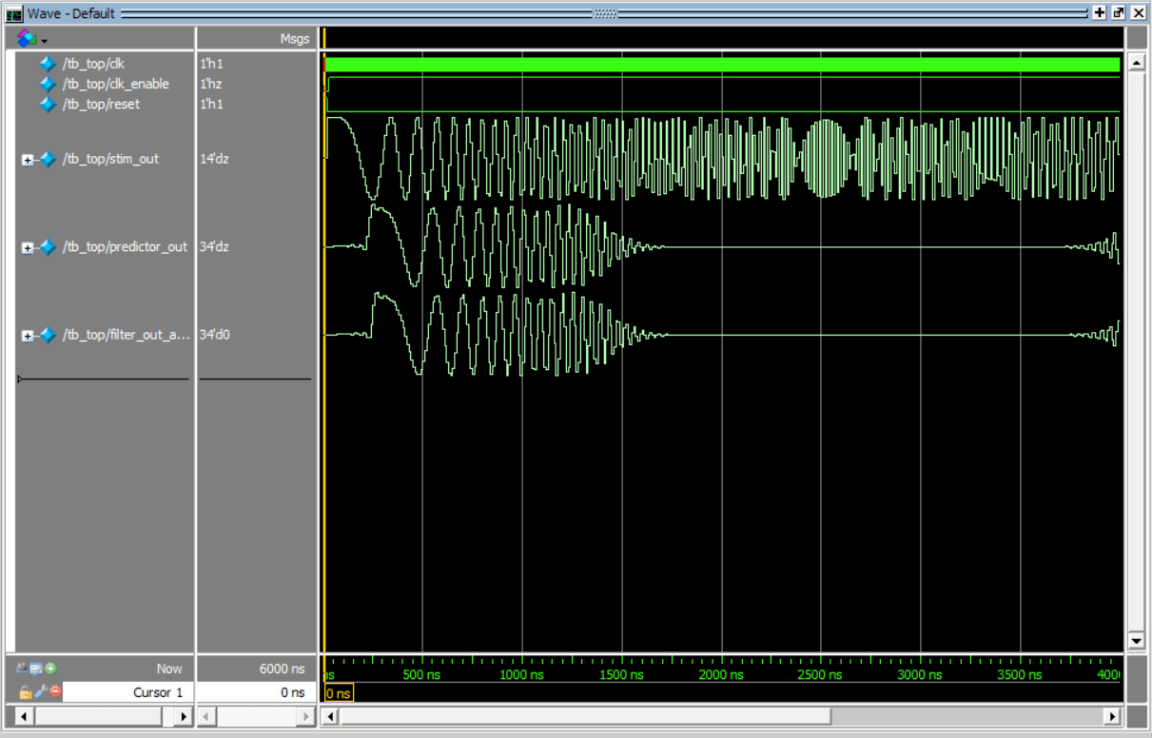Edit Cursor 1 with the wrench icon
1152x738 pixels.
coord(39,691)
